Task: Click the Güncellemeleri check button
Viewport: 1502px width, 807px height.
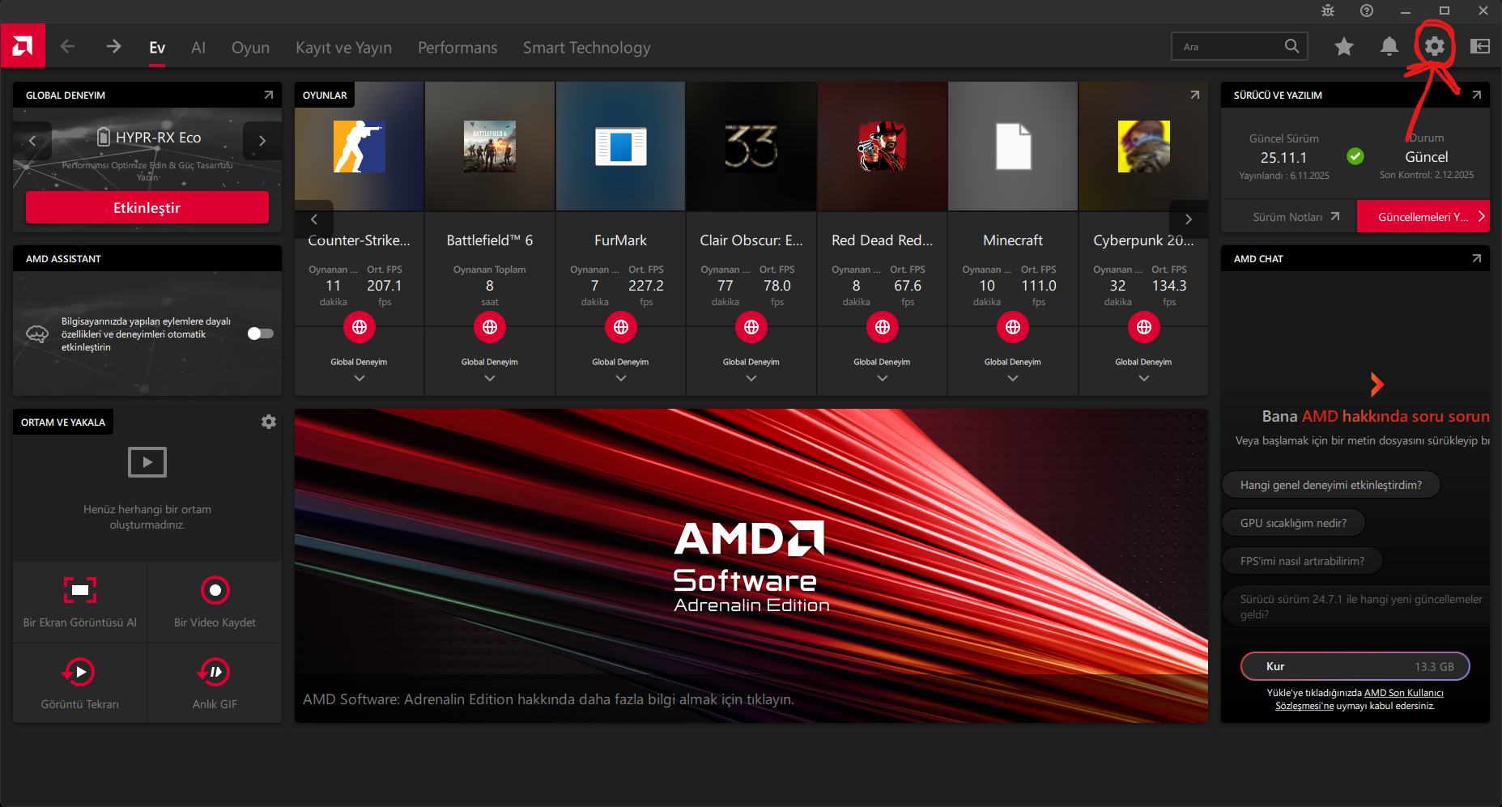Action: point(1423,216)
